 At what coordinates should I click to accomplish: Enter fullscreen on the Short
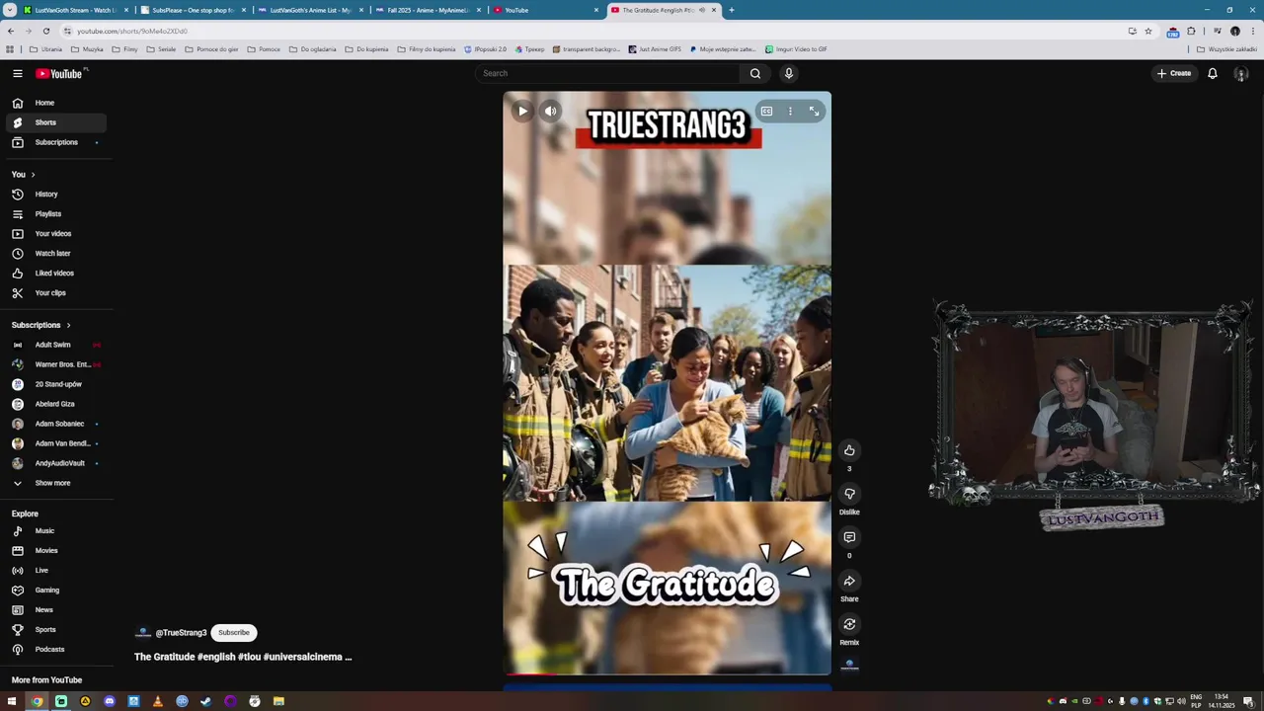pos(814,112)
